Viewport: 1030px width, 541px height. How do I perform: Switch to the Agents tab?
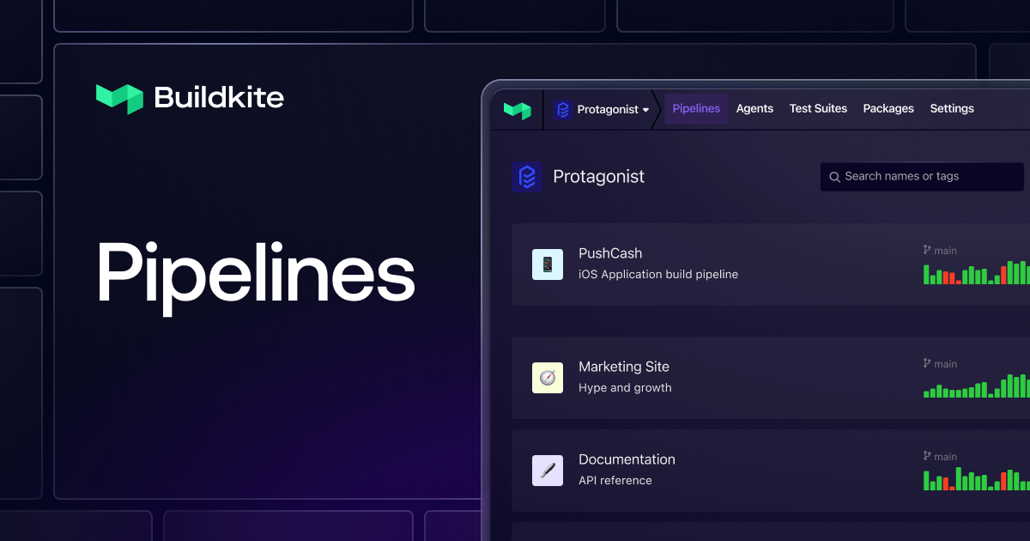pos(754,108)
